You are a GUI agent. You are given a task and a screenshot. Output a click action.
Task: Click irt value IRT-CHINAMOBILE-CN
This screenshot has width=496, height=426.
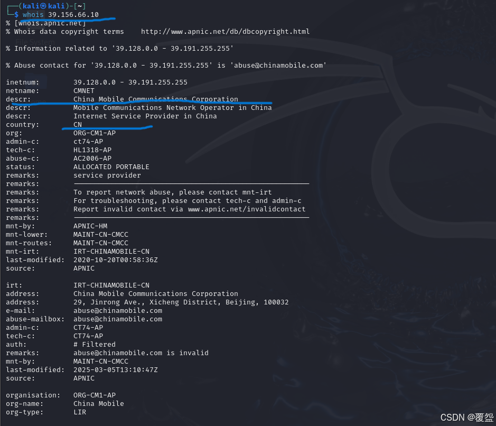point(111,285)
